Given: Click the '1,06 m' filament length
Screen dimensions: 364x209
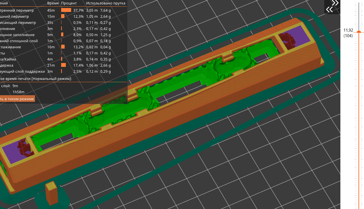Looking at the screenshot, I should click(x=92, y=65).
